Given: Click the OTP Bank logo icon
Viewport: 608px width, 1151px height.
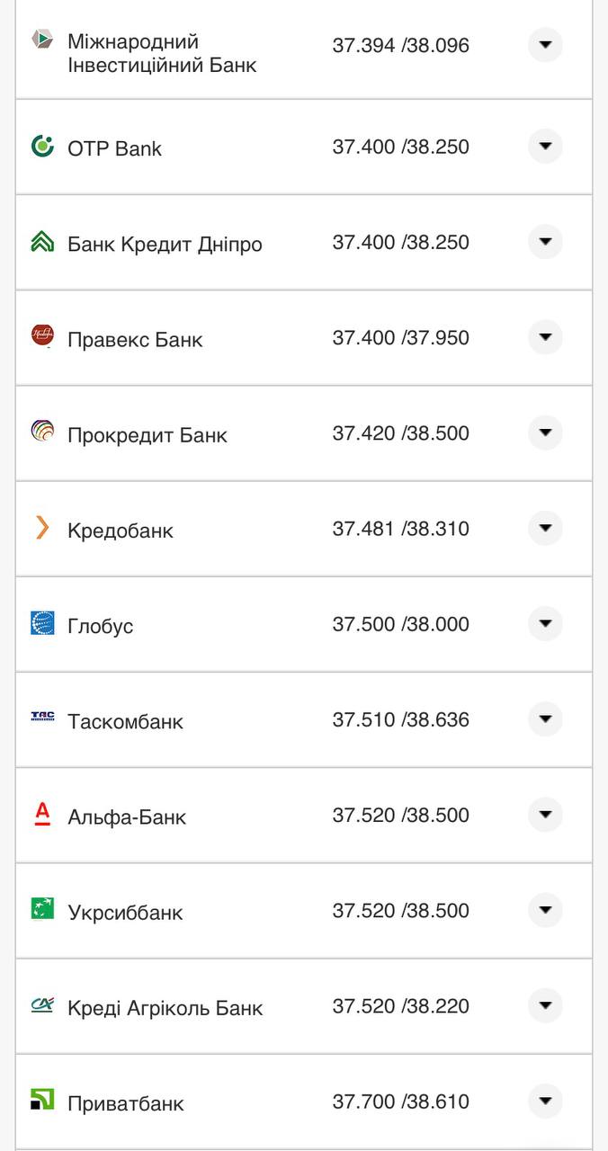Looking at the screenshot, I should pyautogui.click(x=42, y=146).
